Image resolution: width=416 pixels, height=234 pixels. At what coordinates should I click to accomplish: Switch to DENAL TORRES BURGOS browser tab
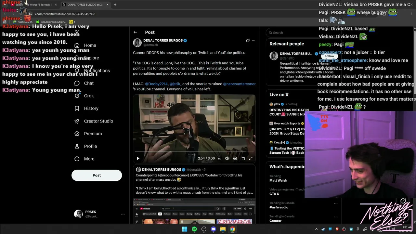click(x=85, y=5)
